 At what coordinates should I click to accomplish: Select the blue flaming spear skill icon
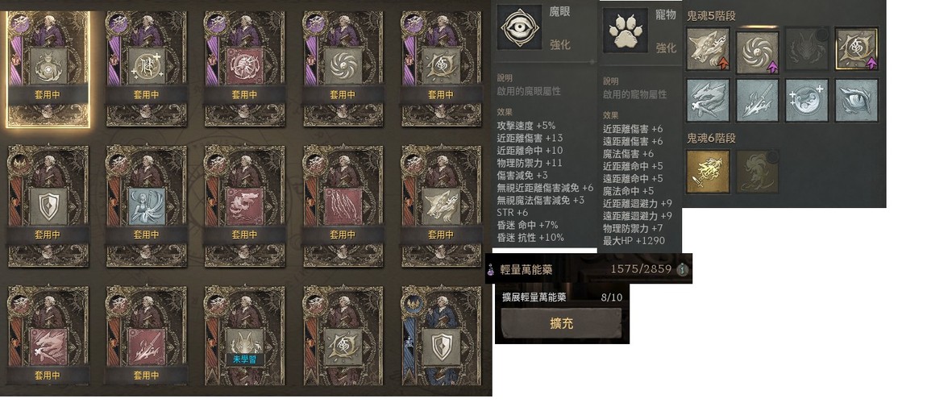point(758,100)
